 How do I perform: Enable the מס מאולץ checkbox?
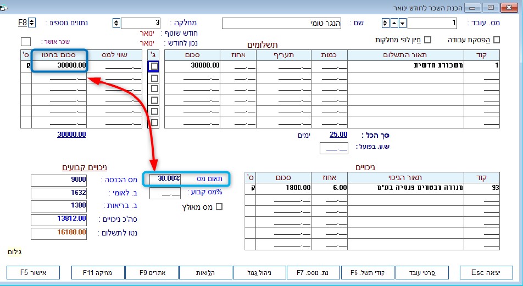click(x=219, y=207)
